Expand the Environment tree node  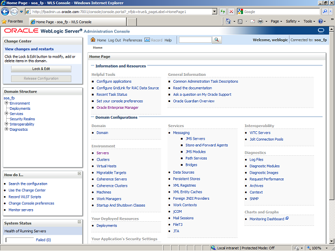[x=6, y=103]
